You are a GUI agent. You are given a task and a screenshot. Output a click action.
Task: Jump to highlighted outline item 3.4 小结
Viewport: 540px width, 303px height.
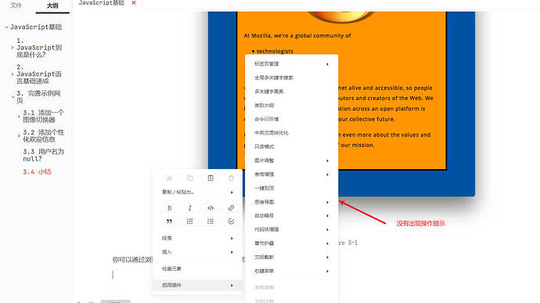(38, 171)
